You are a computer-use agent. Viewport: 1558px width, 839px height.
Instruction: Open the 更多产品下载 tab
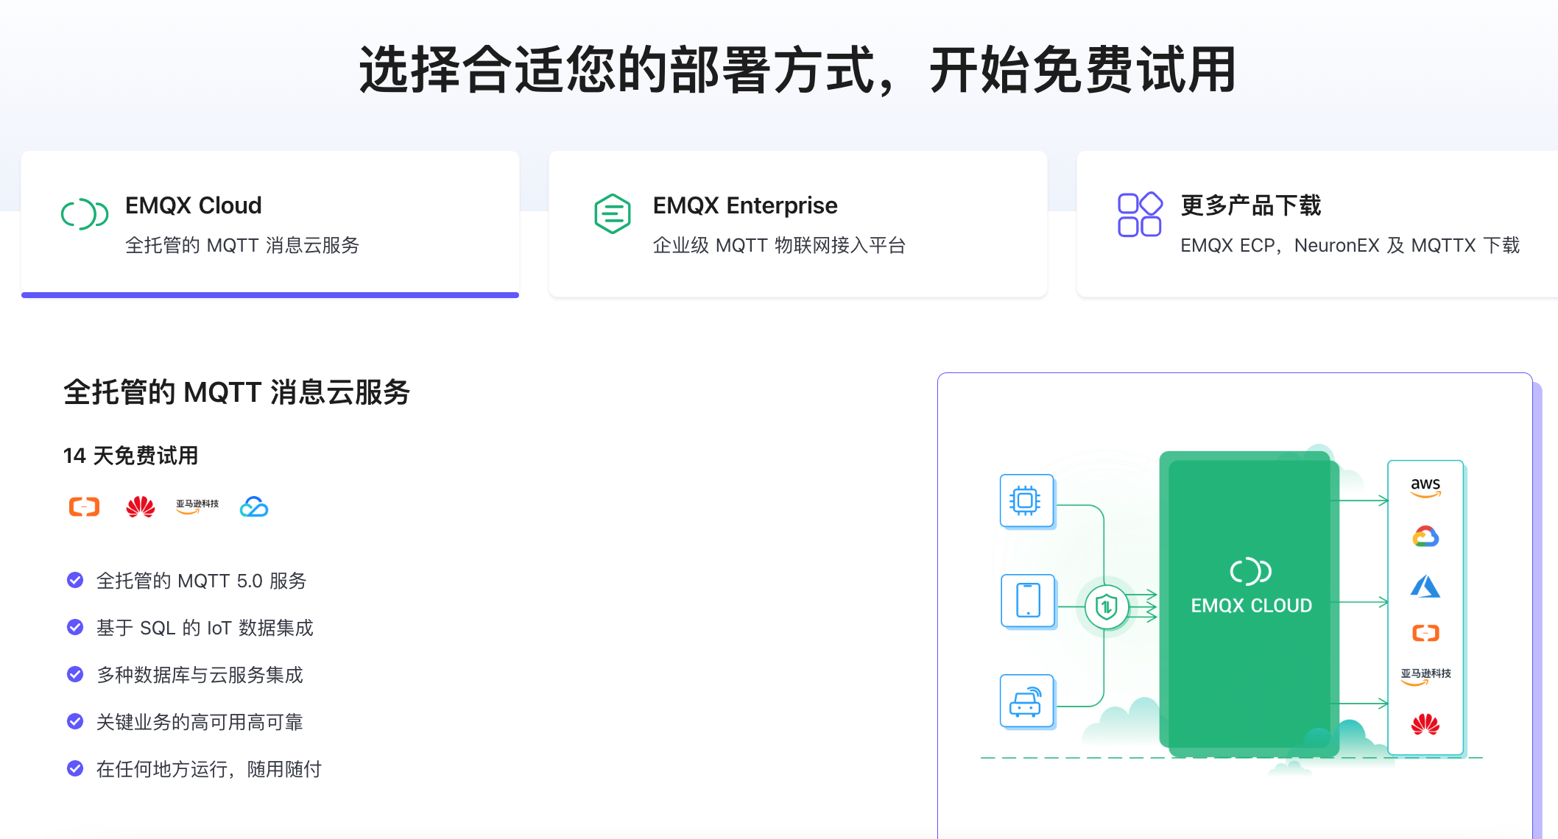(1317, 224)
